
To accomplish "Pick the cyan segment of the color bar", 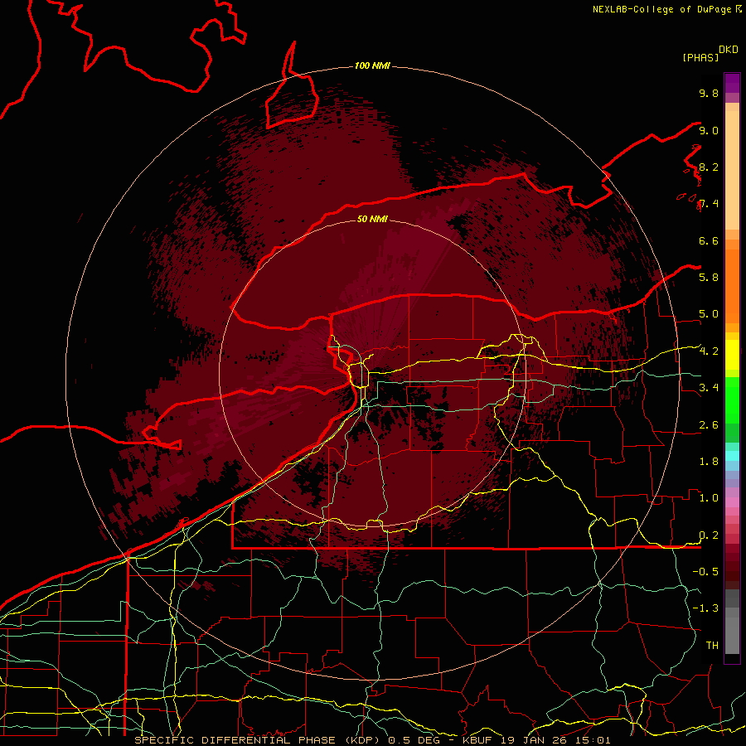I will pos(732,455).
